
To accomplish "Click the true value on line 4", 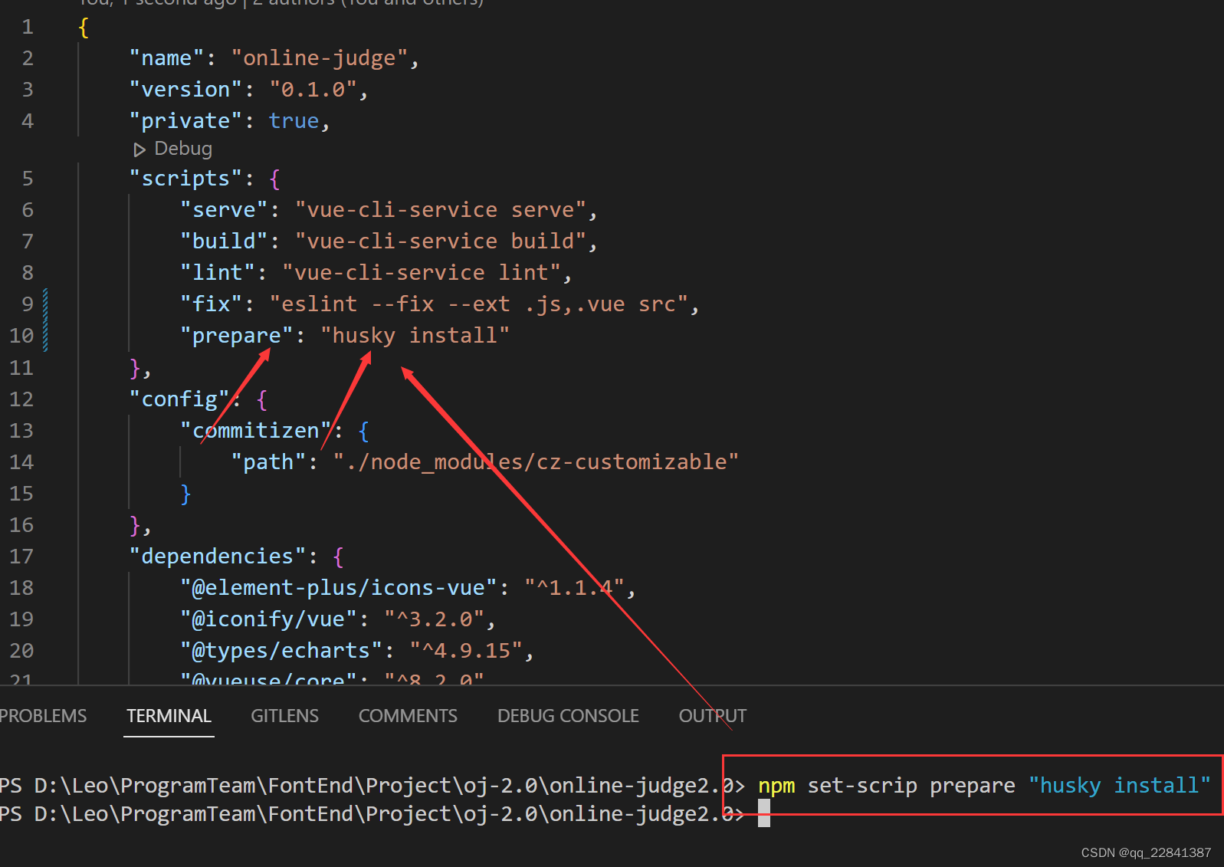I will [294, 121].
